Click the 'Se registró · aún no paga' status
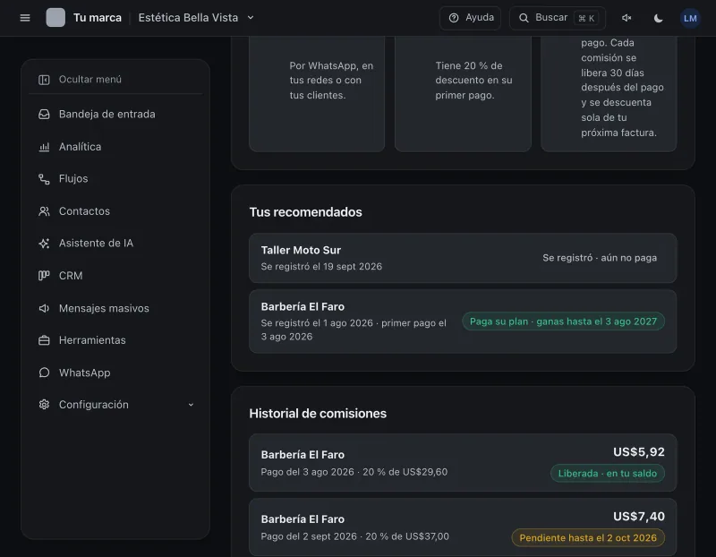This screenshot has width=716, height=557. point(600,258)
